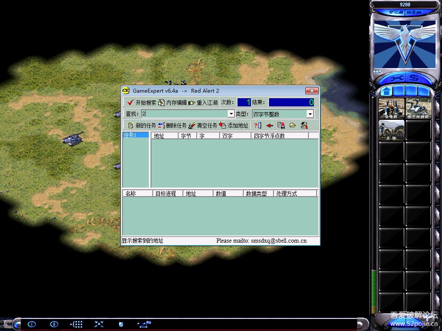Click the GE logo in the title bar
Image resolution: width=442 pixels, height=331 pixels.
(x=126, y=91)
